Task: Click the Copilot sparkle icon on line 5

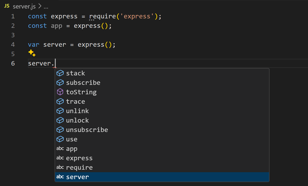Action: point(32,53)
